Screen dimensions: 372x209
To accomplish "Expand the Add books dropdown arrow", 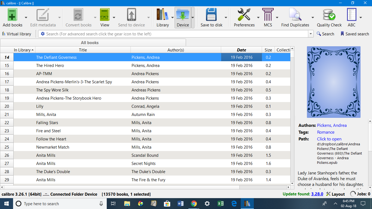I will (x=26, y=17).
